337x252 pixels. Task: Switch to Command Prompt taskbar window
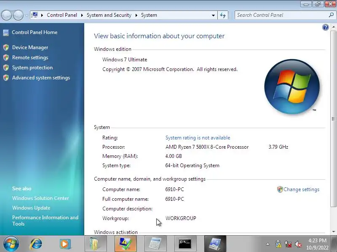point(185,244)
